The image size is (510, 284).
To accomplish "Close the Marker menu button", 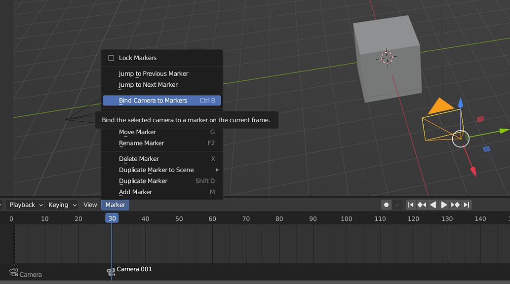I will point(115,205).
